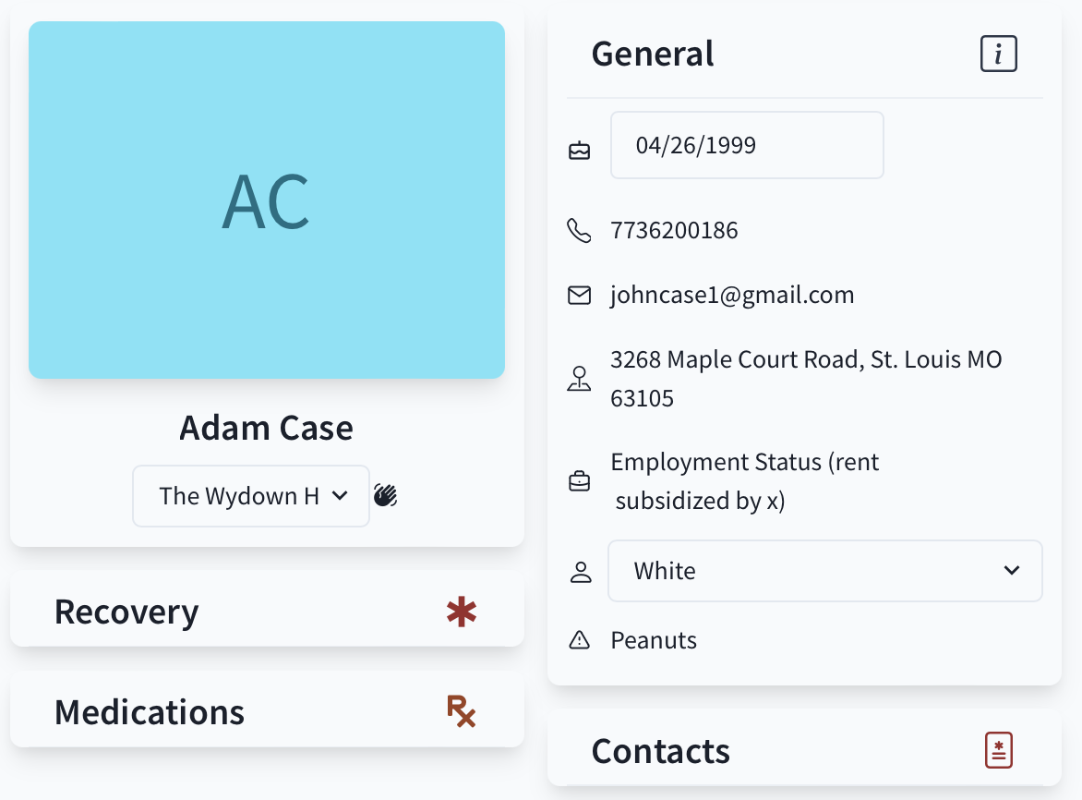Screen dimensions: 1082x800
Task: Click the employment briefcase icon
Action: (x=579, y=481)
